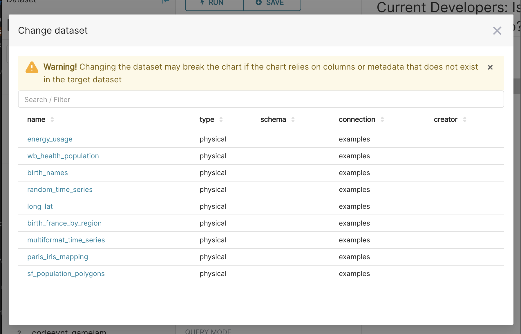Click 'examples' connection in random_time_series row
The width and height of the screenshot is (521, 334).
(x=354, y=190)
